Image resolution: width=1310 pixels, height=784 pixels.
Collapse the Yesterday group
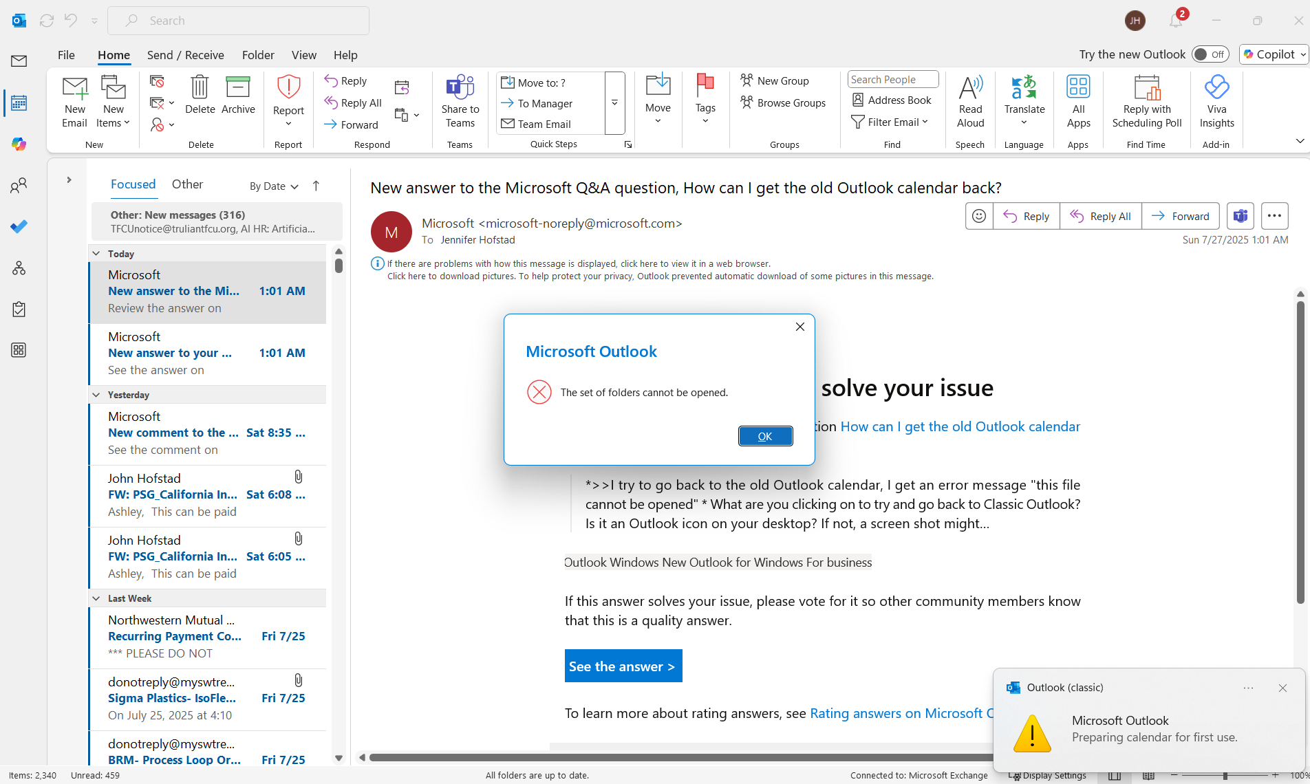96,394
